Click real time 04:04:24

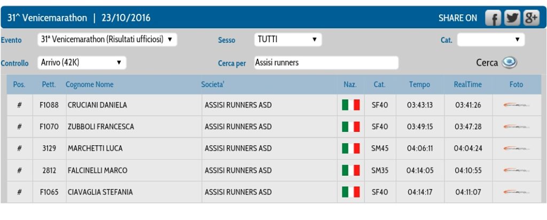468,148
